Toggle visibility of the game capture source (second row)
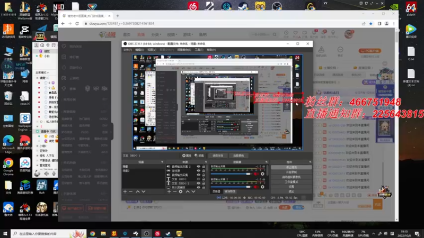 point(198,170)
